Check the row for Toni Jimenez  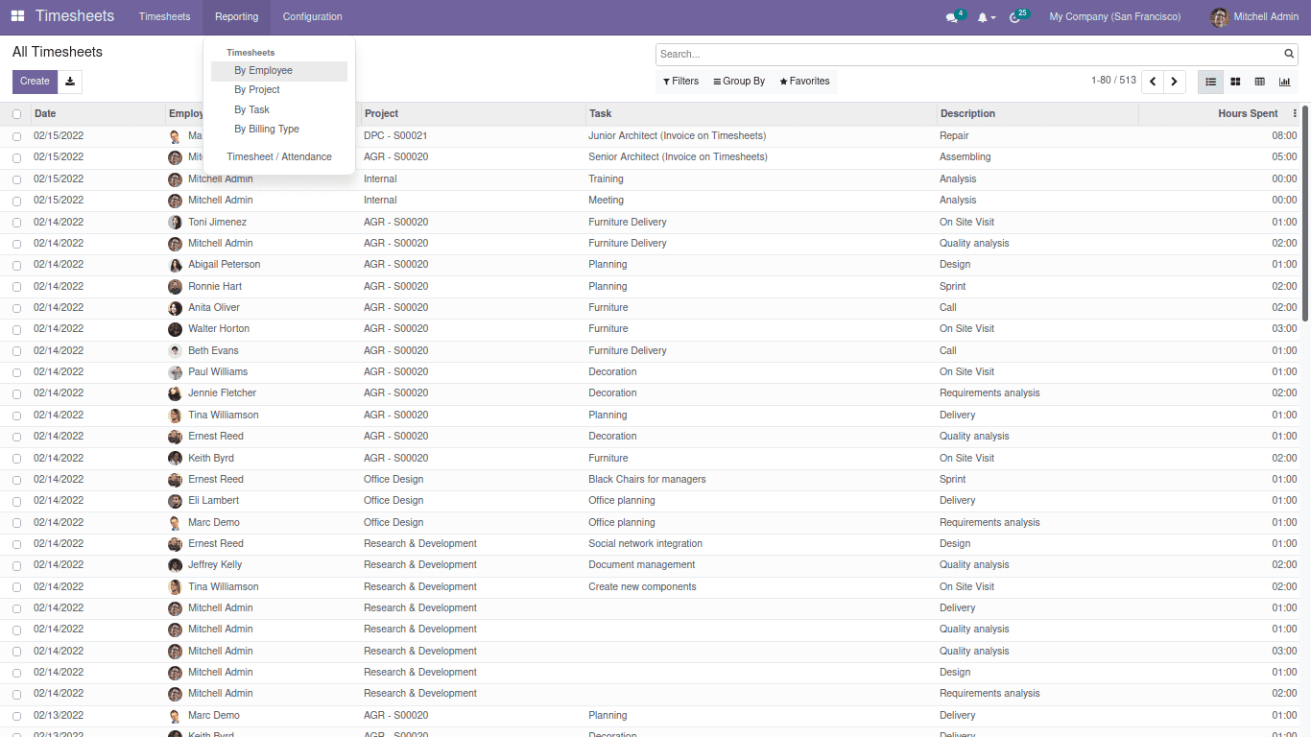(x=16, y=223)
